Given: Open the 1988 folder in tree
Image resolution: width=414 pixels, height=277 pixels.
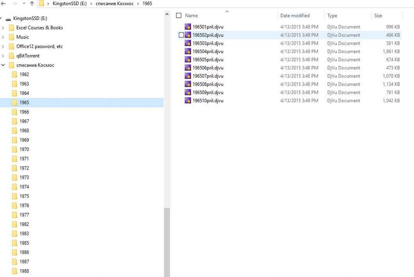Looking at the screenshot, I should [24, 271].
